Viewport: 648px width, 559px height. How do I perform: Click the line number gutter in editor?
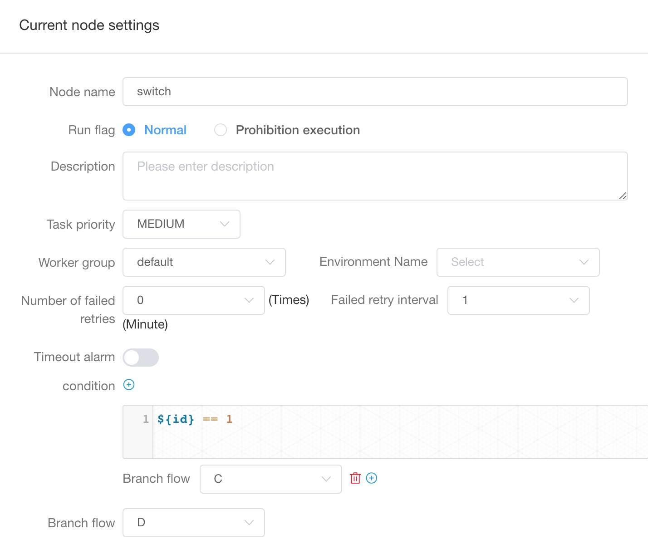pos(138,431)
